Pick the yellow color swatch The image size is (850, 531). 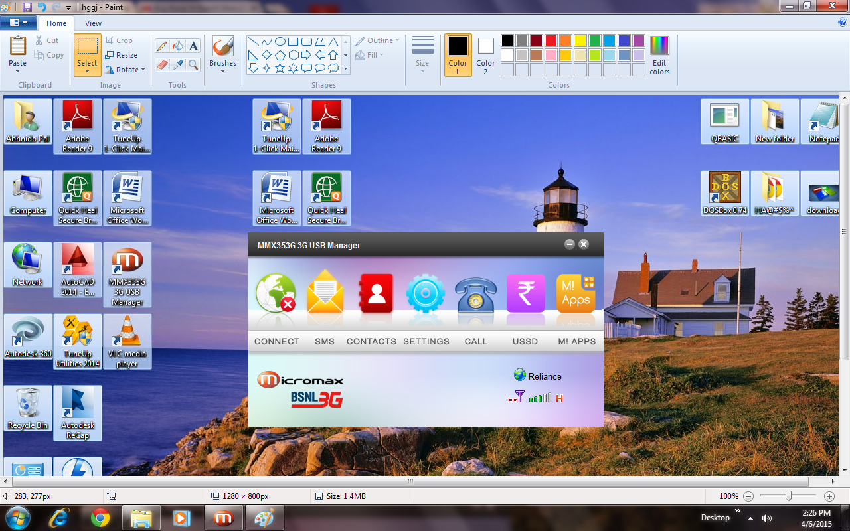[580, 40]
